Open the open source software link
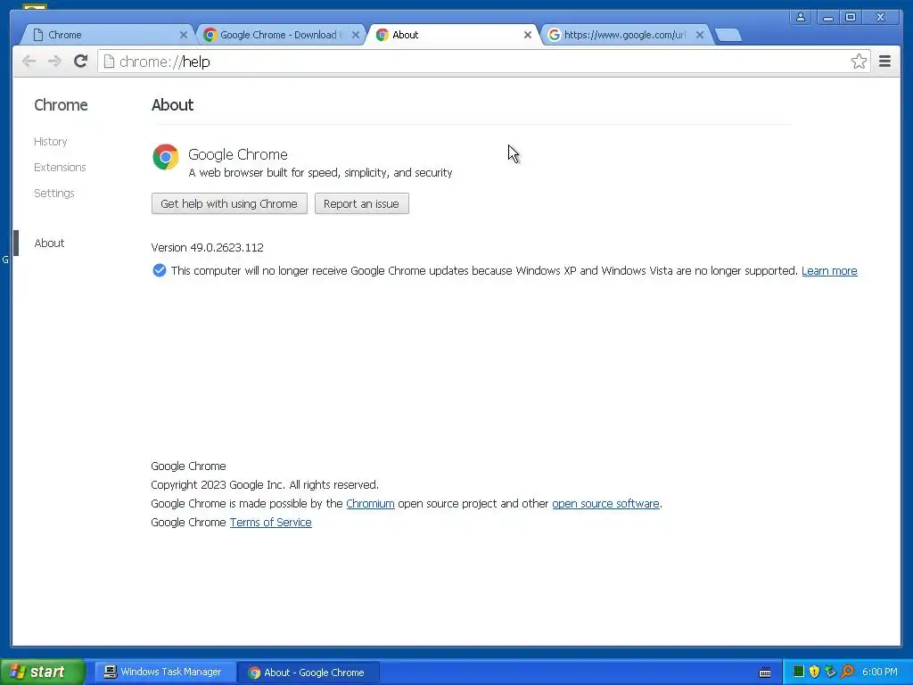 point(605,503)
